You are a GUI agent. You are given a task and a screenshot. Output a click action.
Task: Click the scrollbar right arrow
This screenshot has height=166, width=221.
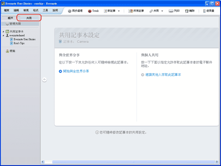click(x=217, y=162)
